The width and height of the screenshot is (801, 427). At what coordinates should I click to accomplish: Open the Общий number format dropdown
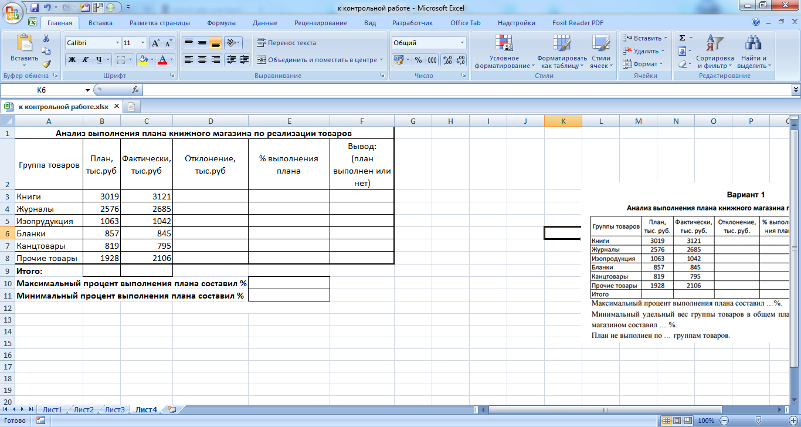462,43
